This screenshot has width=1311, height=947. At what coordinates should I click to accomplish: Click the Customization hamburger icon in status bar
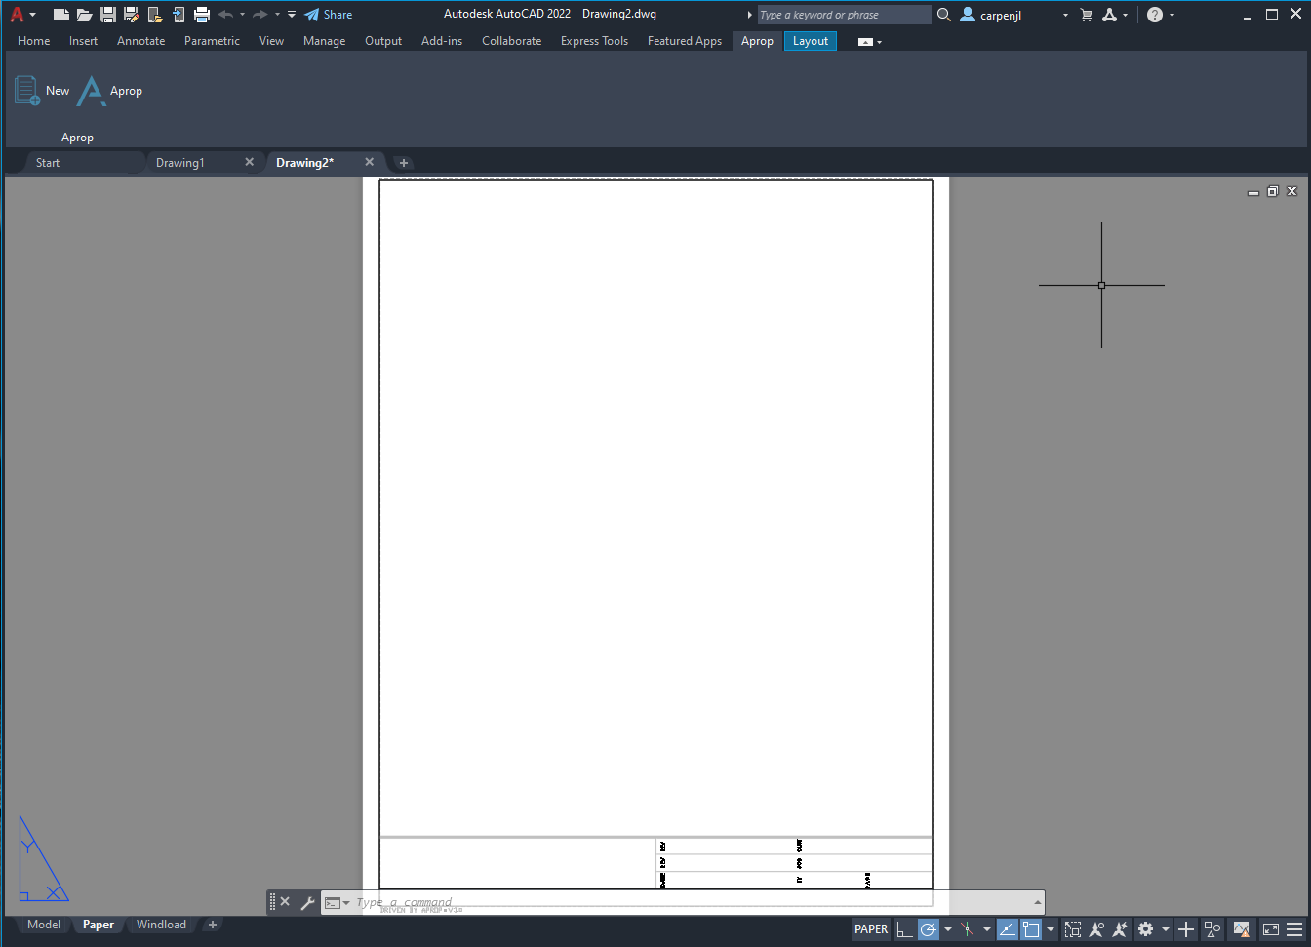[1294, 929]
